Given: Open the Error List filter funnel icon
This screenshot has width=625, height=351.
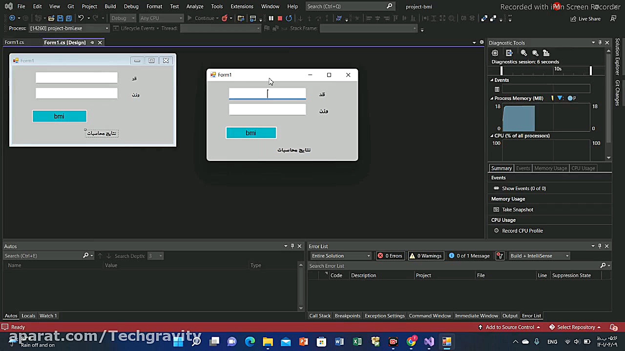Looking at the screenshot, I should (x=500, y=256).
